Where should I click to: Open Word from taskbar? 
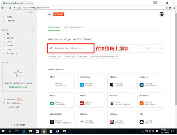coord(58,131)
